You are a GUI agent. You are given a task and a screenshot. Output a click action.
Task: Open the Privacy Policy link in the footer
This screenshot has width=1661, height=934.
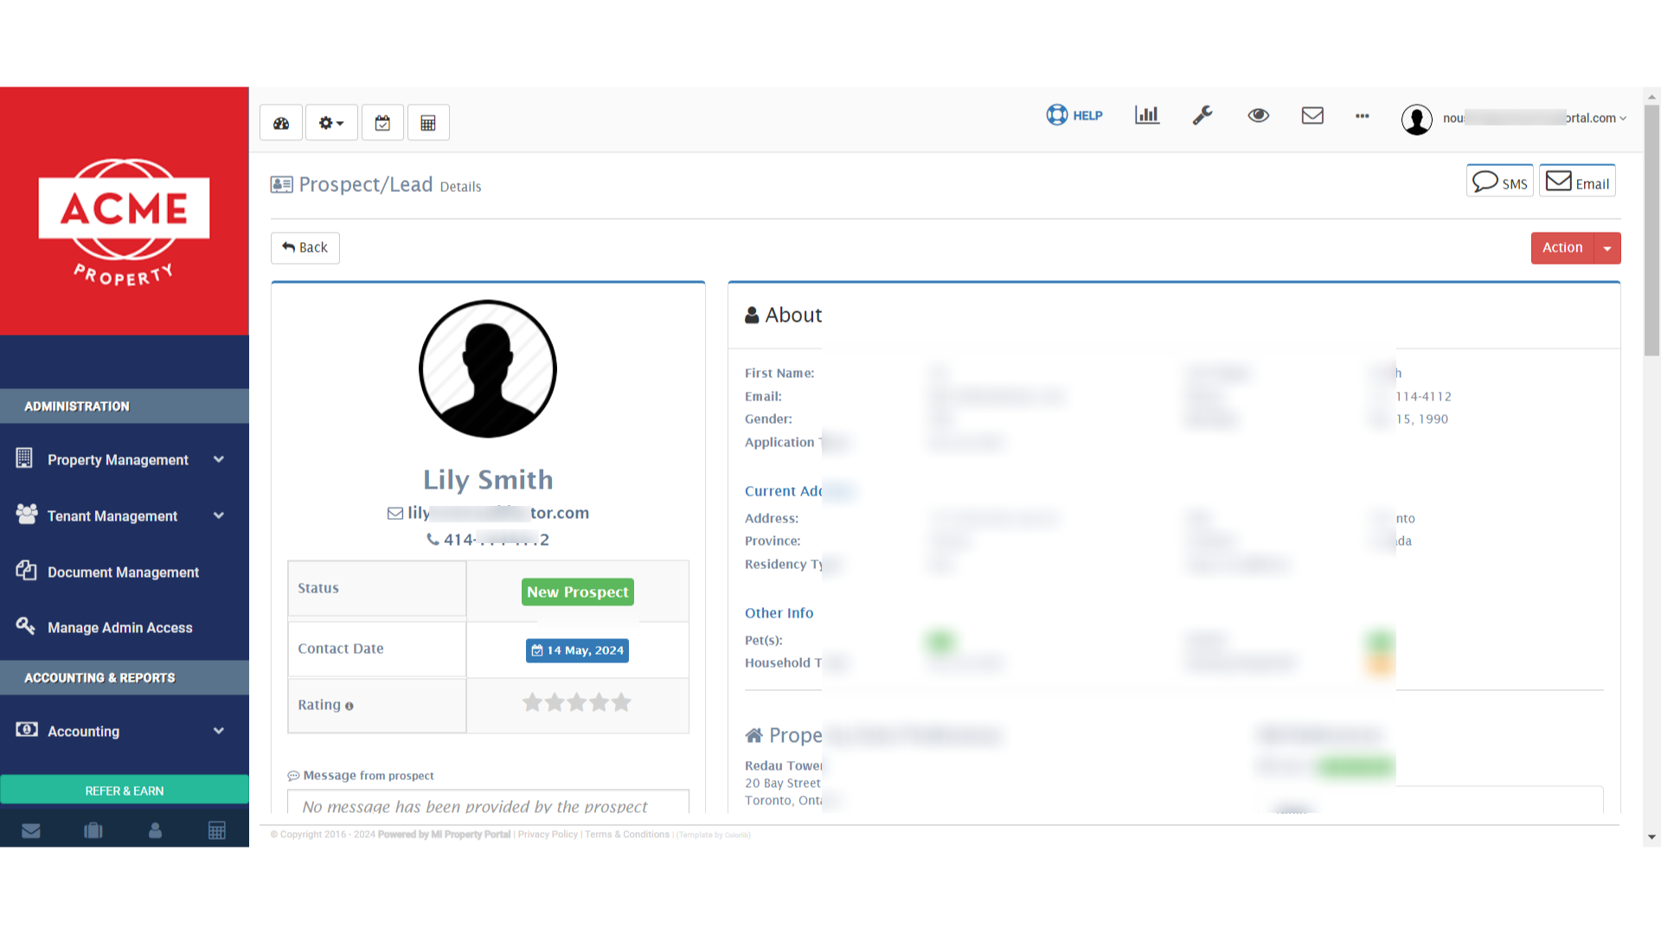[547, 835]
